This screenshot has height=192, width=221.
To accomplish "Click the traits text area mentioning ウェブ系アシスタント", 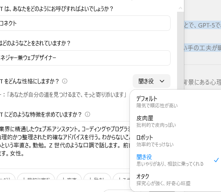I will click(x=65, y=145).
